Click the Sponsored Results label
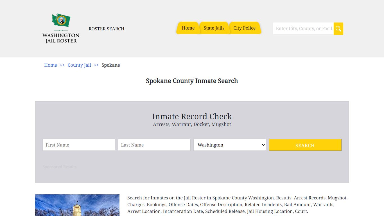The image size is (384, 216). tap(60, 167)
